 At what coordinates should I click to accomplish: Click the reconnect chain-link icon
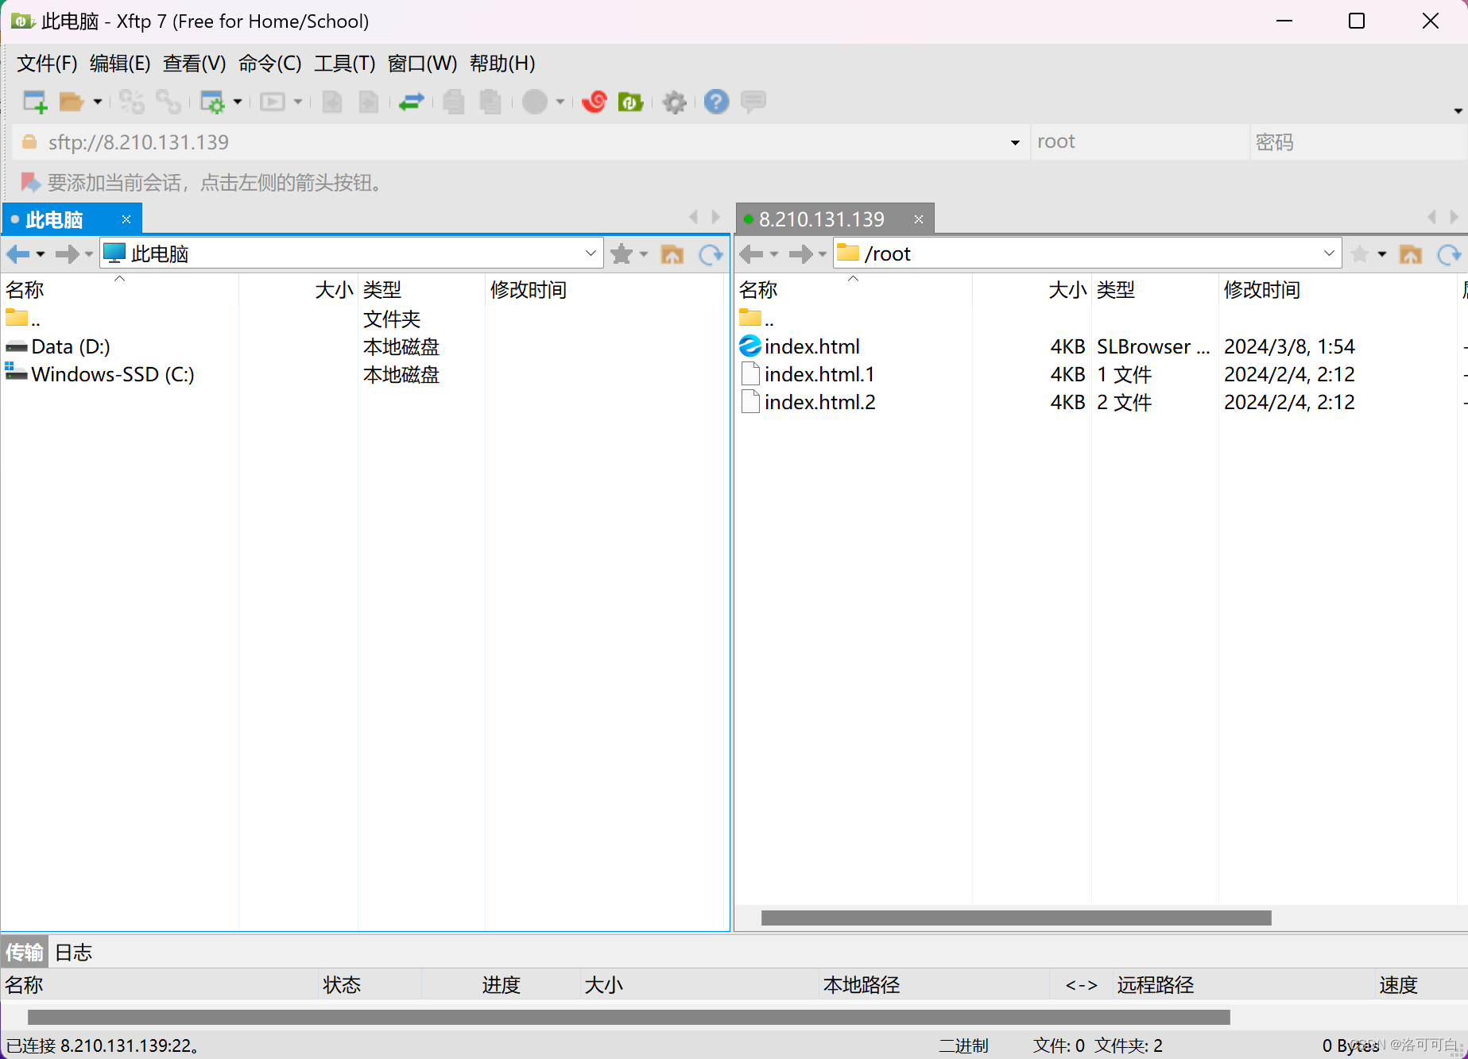coord(168,102)
